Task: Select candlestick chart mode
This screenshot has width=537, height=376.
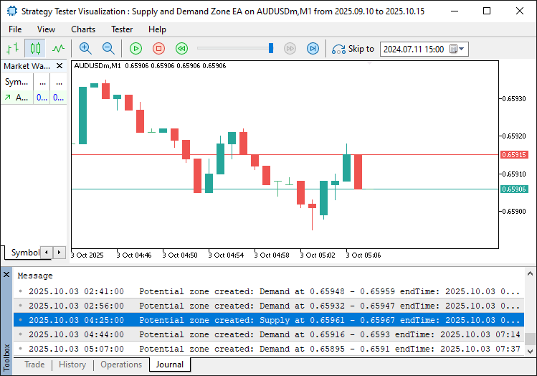Action: 35,49
